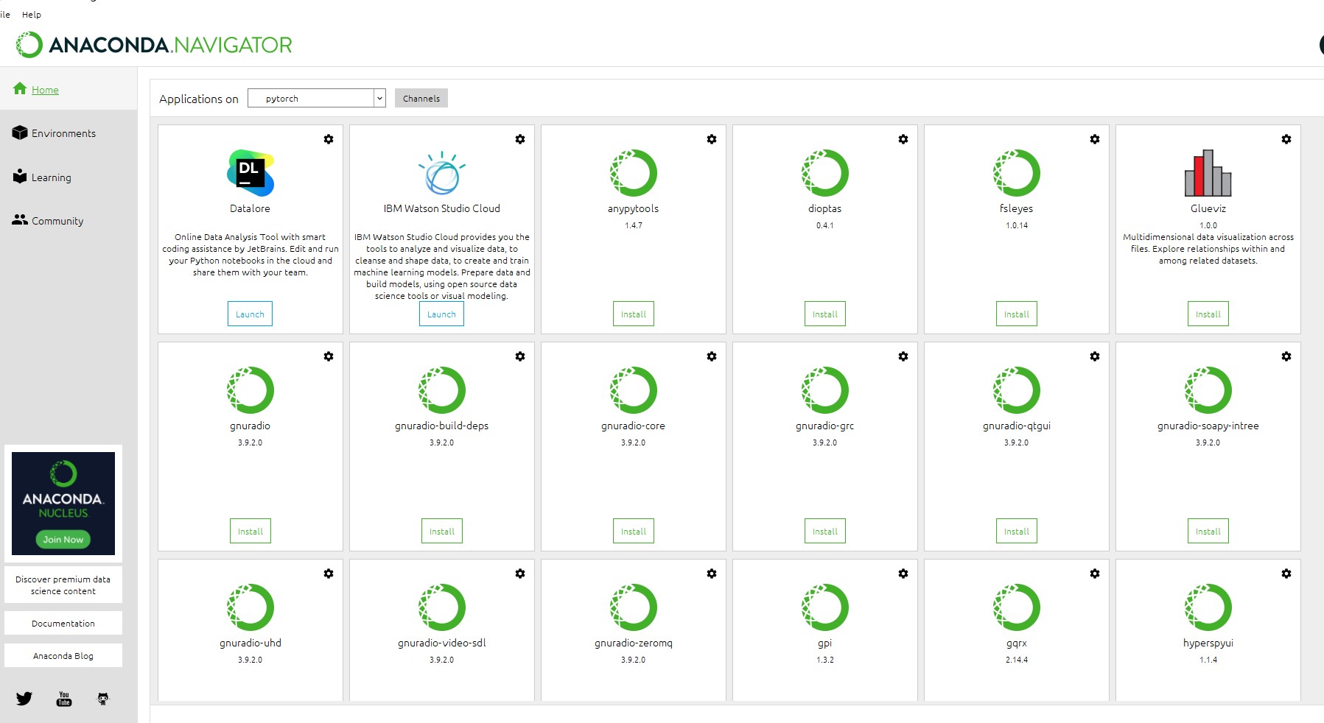The width and height of the screenshot is (1324, 723).
Task: Install gnuradio-soapy-intree
Action: 1208,531
